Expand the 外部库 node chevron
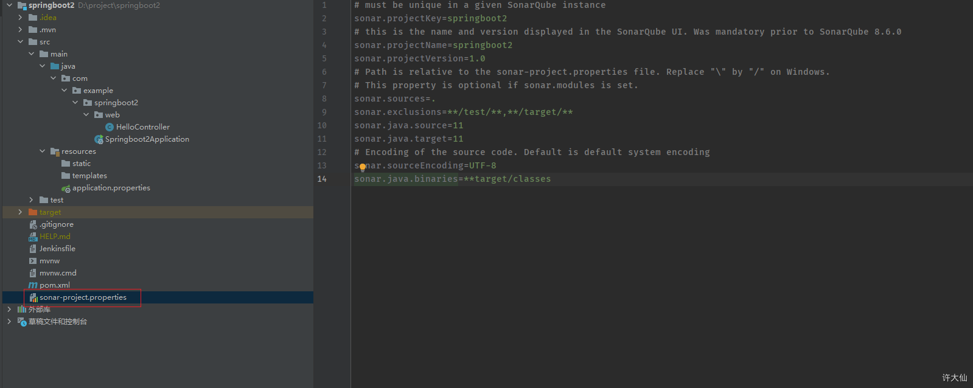This screenshot has height=388, width=973. pyautogui.click(x=10, y=310)
